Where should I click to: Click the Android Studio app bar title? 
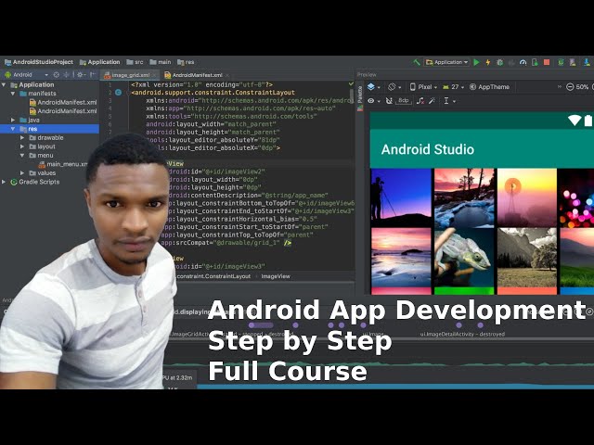pyautogui.click(x=427, y=149)
